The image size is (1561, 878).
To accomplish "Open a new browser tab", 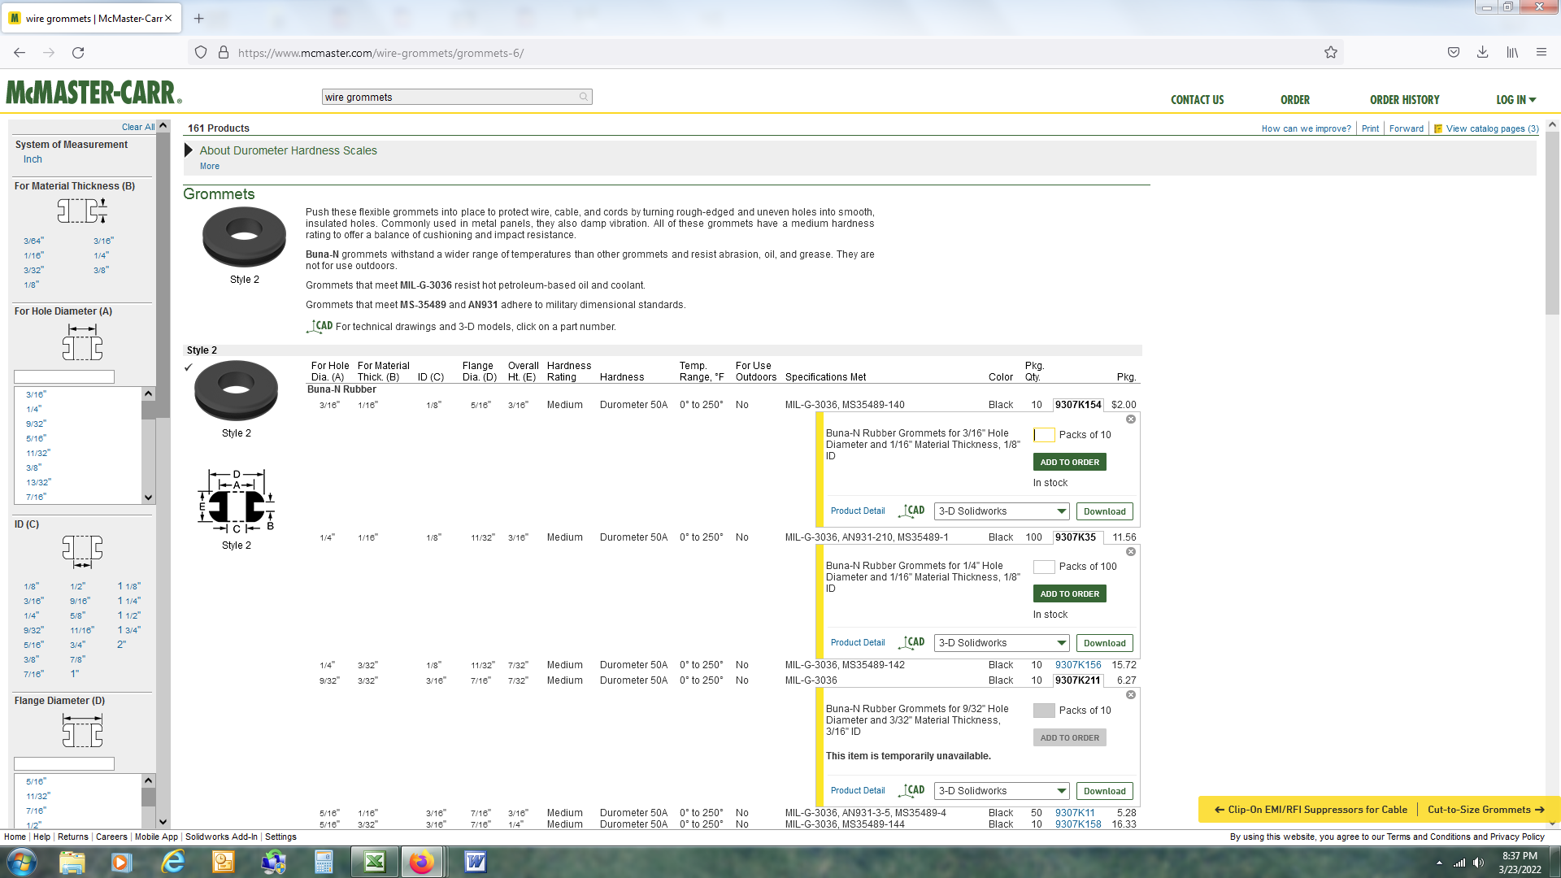I will tap(198, 18).
